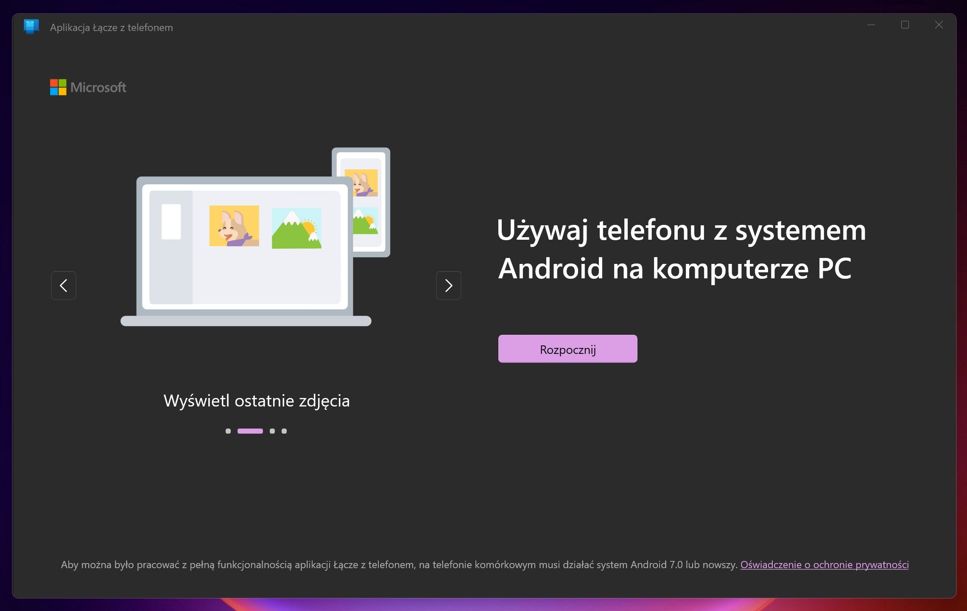Click the Android 7.0 requirement notice text

click(399, 565)
